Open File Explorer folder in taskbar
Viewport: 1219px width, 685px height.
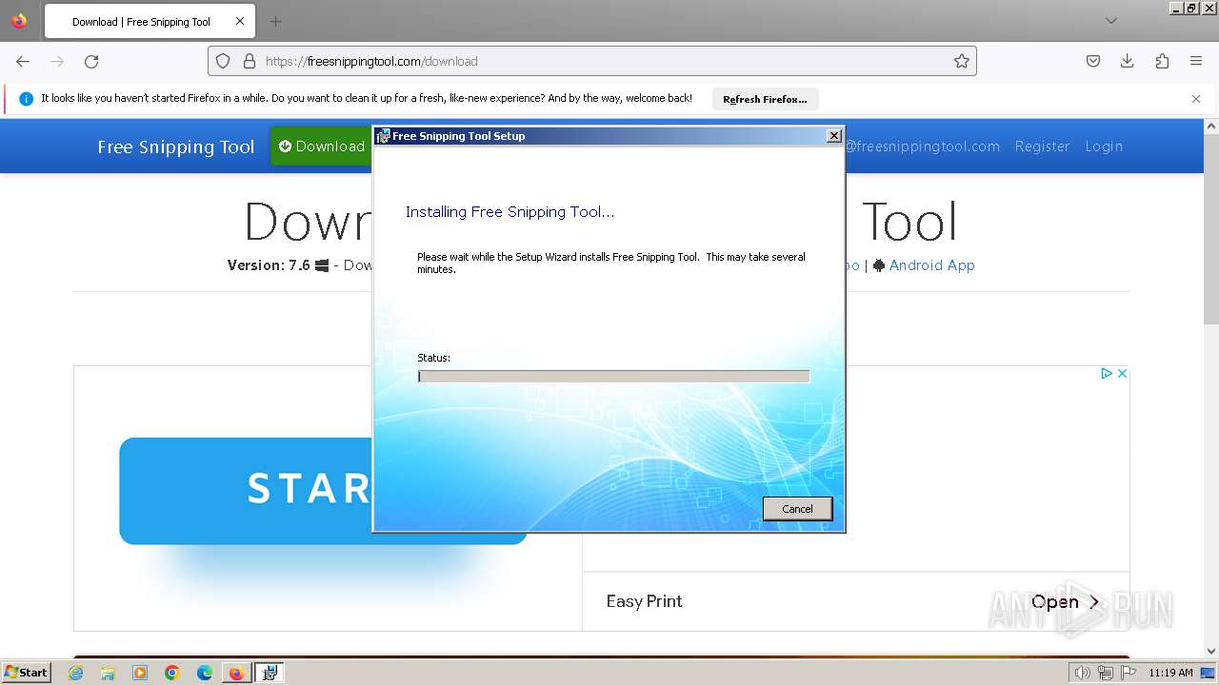[x=108, y=673]
